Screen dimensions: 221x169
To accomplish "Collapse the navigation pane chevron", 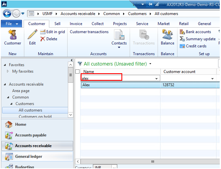I will click(x=71, y=60).
